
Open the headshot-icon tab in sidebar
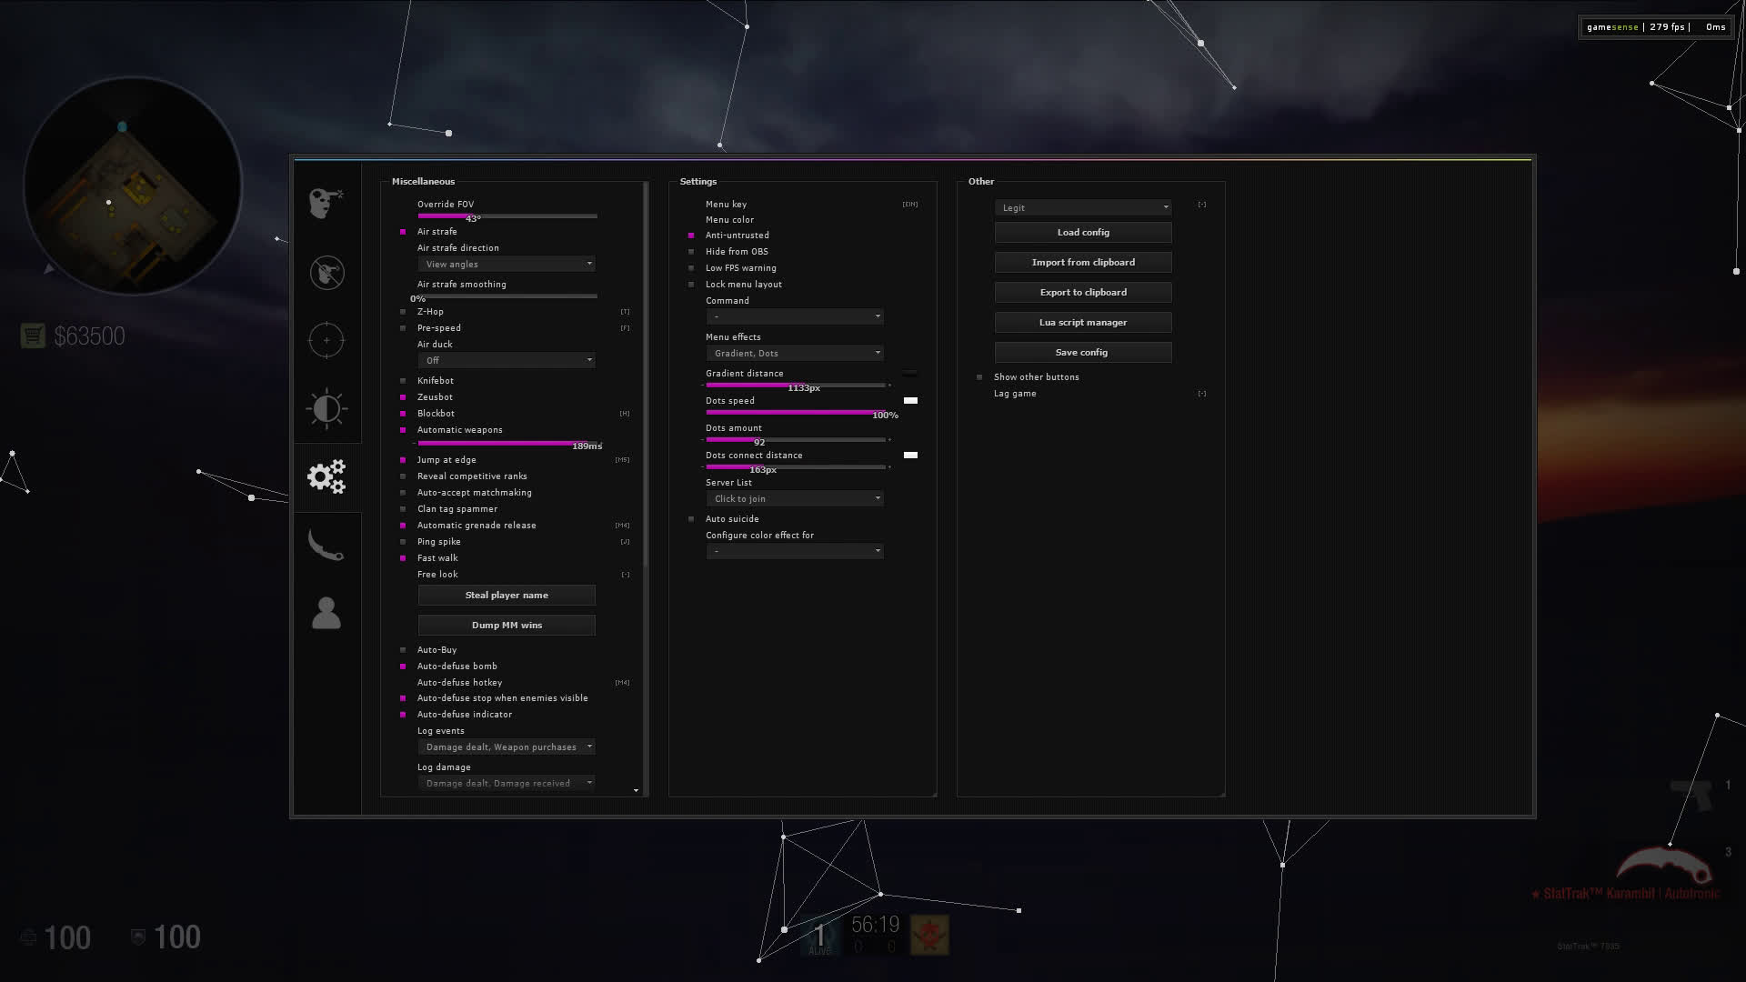coord(326,203)
